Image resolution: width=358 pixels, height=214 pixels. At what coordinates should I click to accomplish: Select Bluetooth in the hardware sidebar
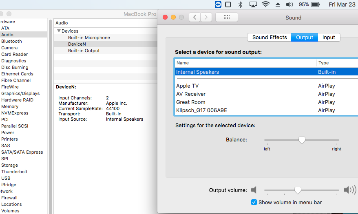11,41
